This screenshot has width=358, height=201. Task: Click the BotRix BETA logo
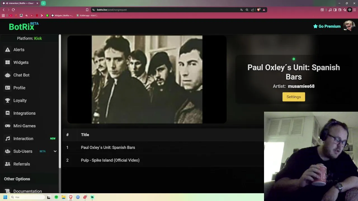click(23, 26)
